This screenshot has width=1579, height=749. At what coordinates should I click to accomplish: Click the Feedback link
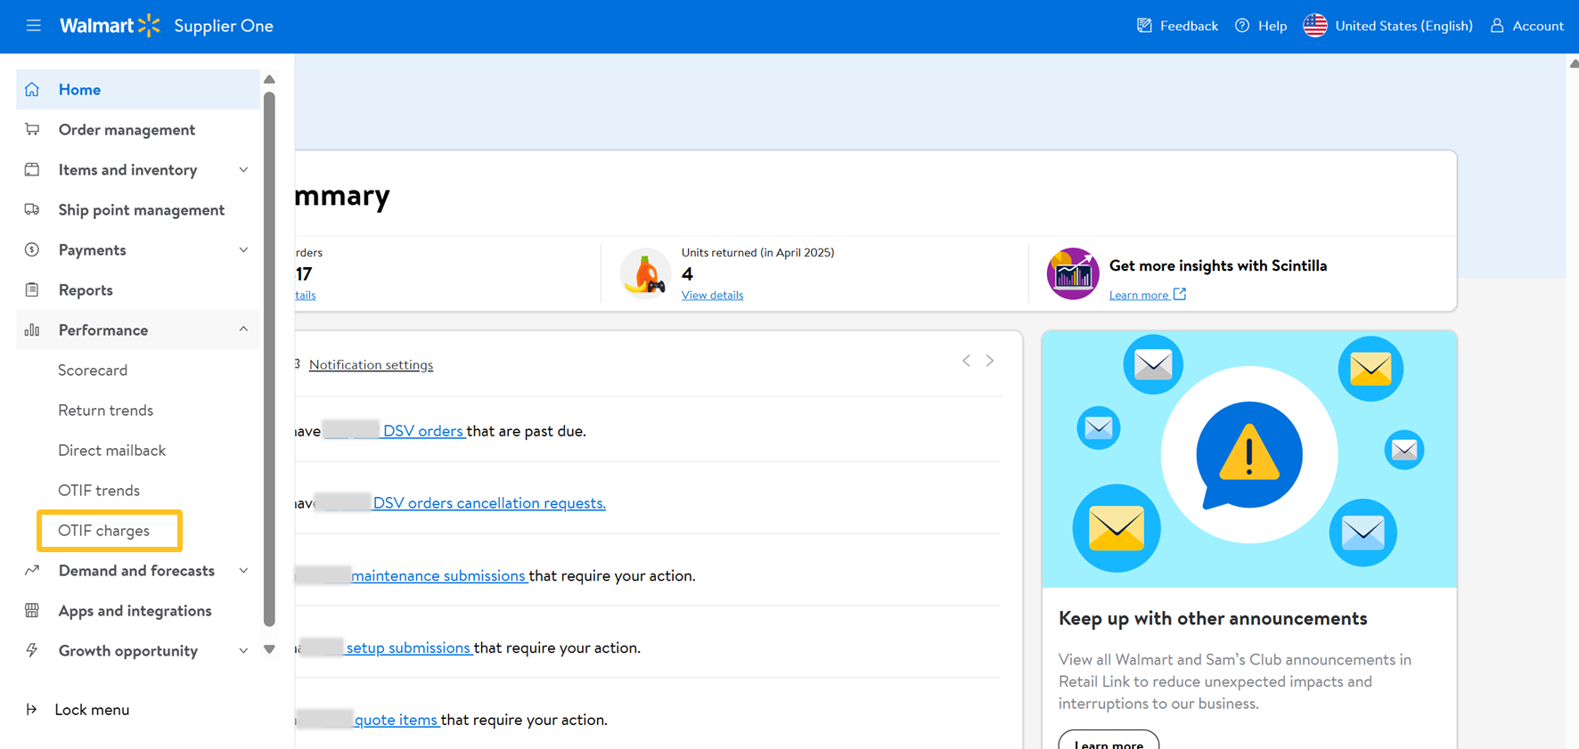1189,26
